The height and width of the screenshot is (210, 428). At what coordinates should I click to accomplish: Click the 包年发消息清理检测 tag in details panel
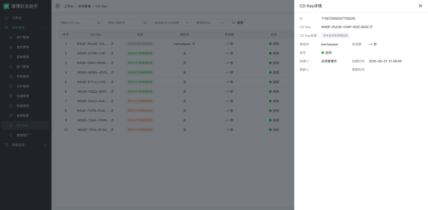(x=335, y=35)
